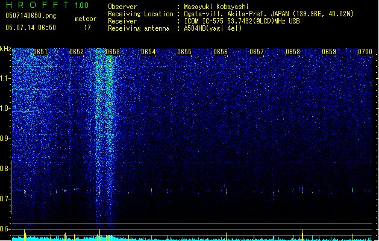Click the date stamp 05.07.14 06:50
This screenshot has height=241, width=379.
tap(31, 28)
